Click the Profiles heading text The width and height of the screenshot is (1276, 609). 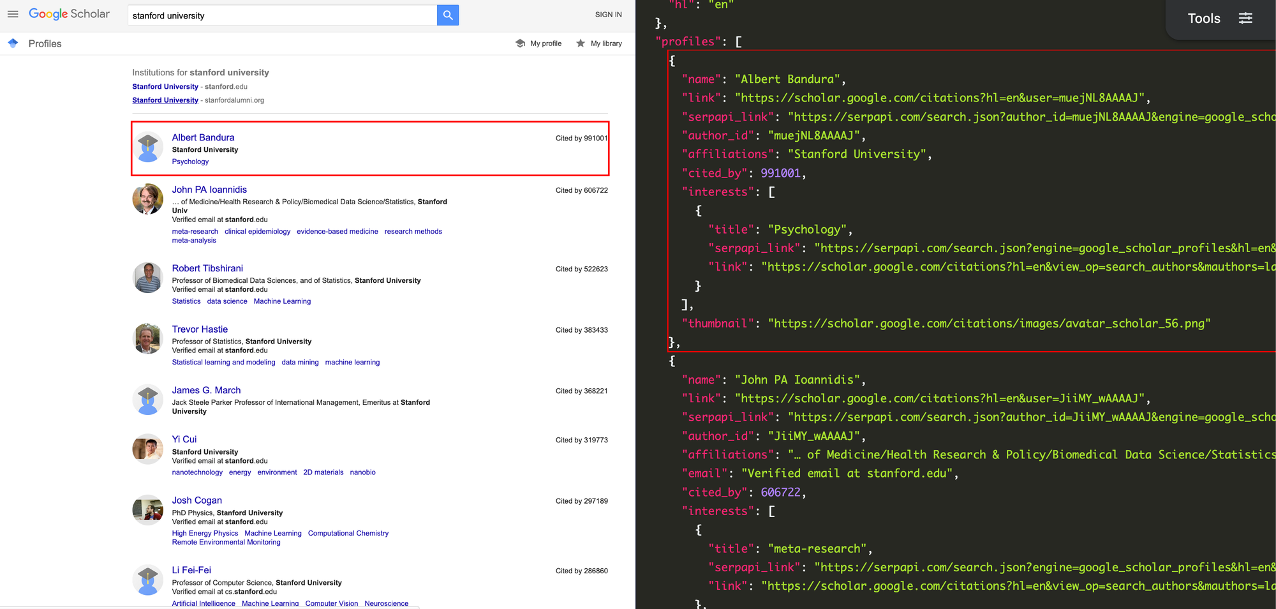coord(45,43)
